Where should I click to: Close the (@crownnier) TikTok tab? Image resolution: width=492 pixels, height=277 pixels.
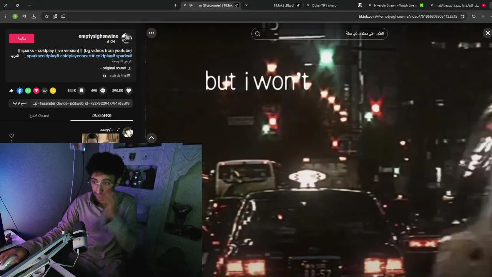coord(184,5)
